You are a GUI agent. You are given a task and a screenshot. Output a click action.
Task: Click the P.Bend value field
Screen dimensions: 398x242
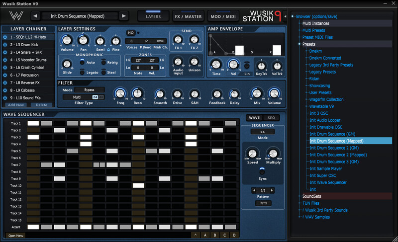[146, 41]
